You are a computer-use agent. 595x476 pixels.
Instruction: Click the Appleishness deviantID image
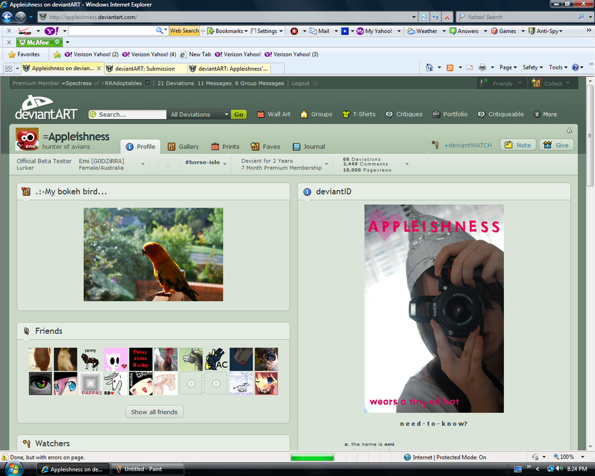tap(434, 309)
